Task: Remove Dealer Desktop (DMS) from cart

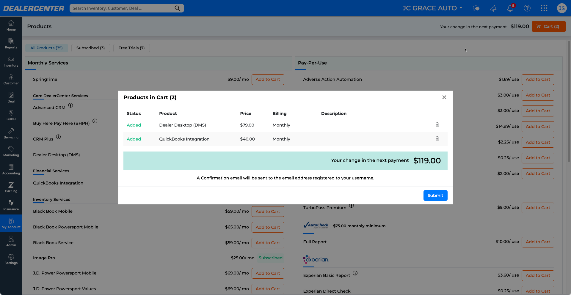Action: pyautogui.click(x=437, y=124)
